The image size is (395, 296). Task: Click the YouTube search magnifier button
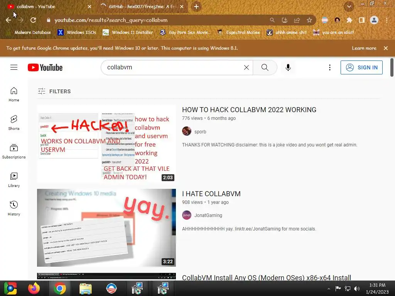(x=265, y=67)
